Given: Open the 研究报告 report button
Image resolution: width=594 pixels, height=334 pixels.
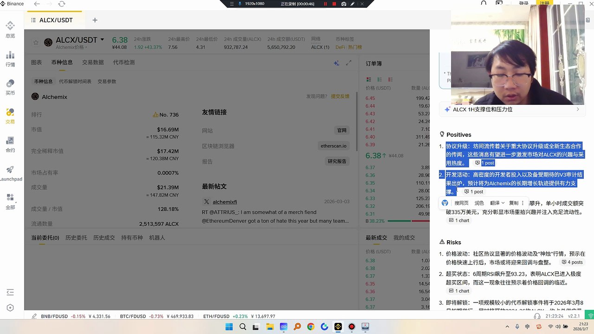Looking at the screenshot, I should [x=337, y=161].
